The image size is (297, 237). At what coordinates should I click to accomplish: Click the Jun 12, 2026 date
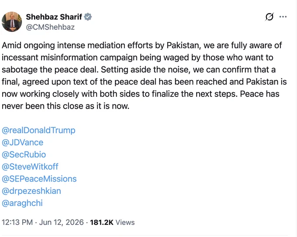pos(62,223)
